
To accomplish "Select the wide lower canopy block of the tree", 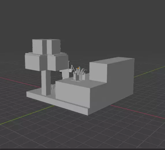I will pos(46,62).
